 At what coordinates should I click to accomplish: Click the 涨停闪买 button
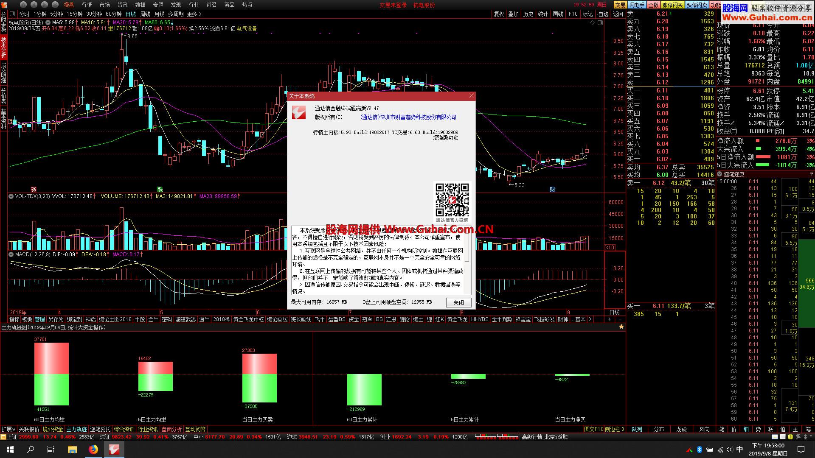pos(673,5)
